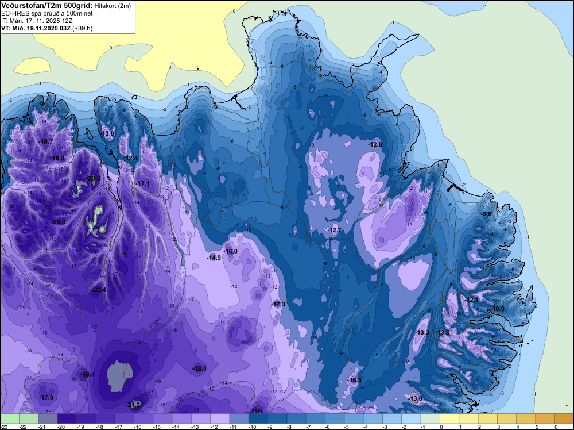Click the -18.7 temperature label
Screen dimensions: 574x430
[x=46, y=141]
